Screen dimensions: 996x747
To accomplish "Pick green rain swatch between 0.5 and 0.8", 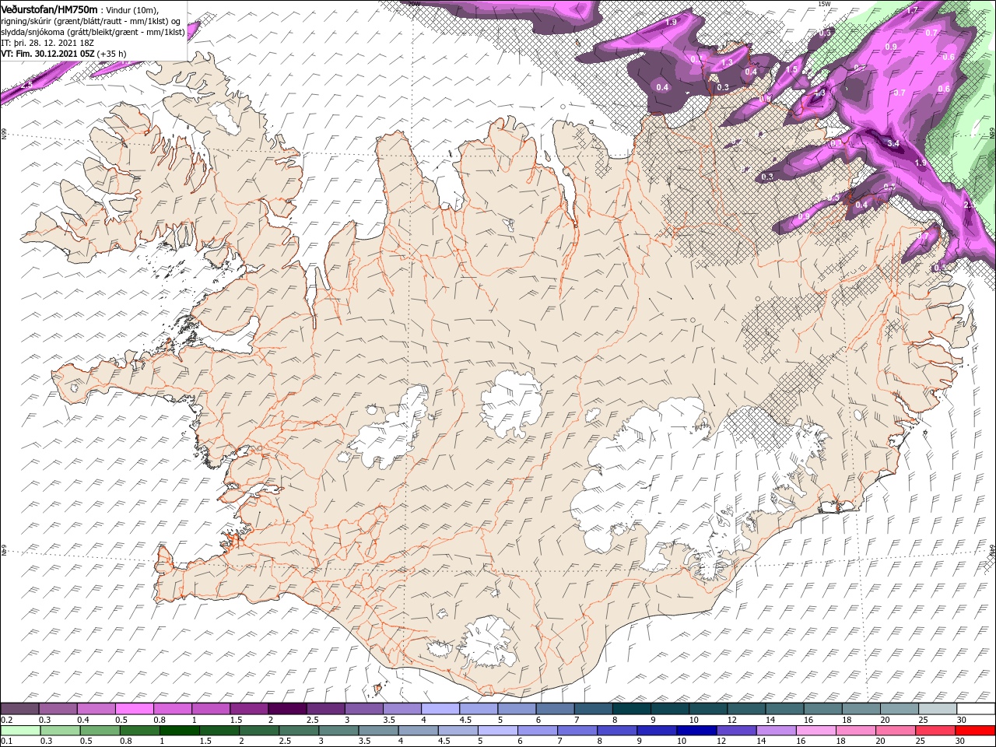I will click(x=100, y=731).
